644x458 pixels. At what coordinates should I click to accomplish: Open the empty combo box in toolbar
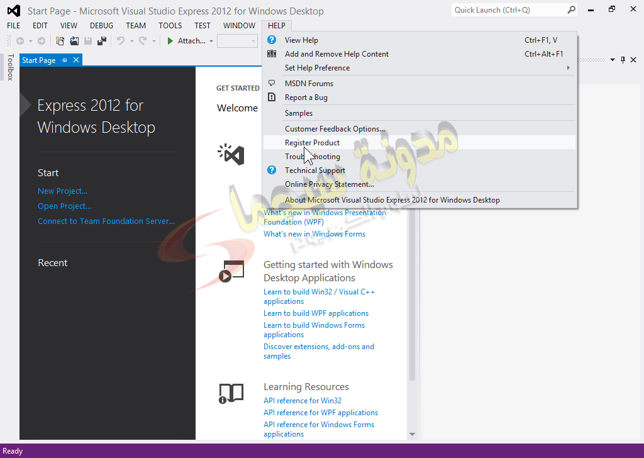pyautogui.click(x=237, y=41)
